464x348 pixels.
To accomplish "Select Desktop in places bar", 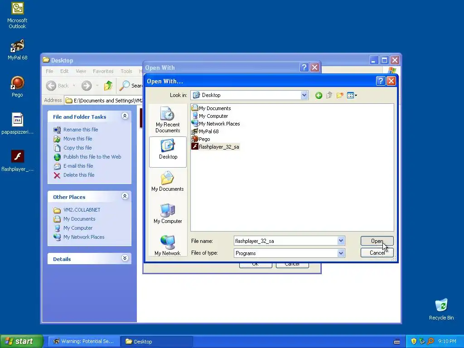I will (x=168, y=152).
